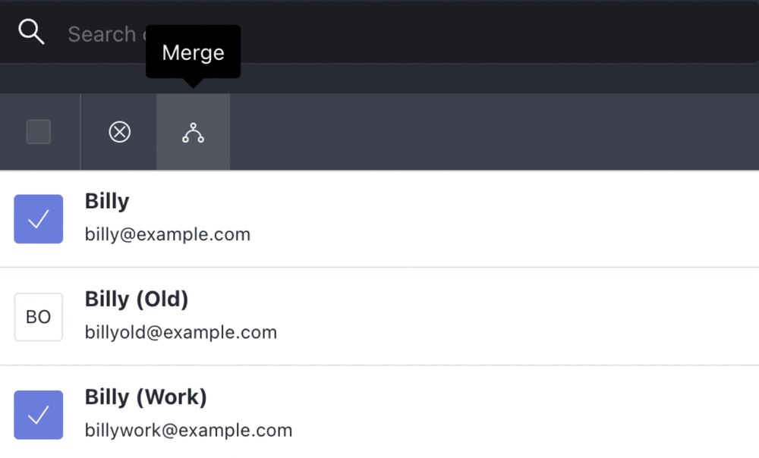Tick the select-all checkbox in toolbar

[x=38, y=132]
